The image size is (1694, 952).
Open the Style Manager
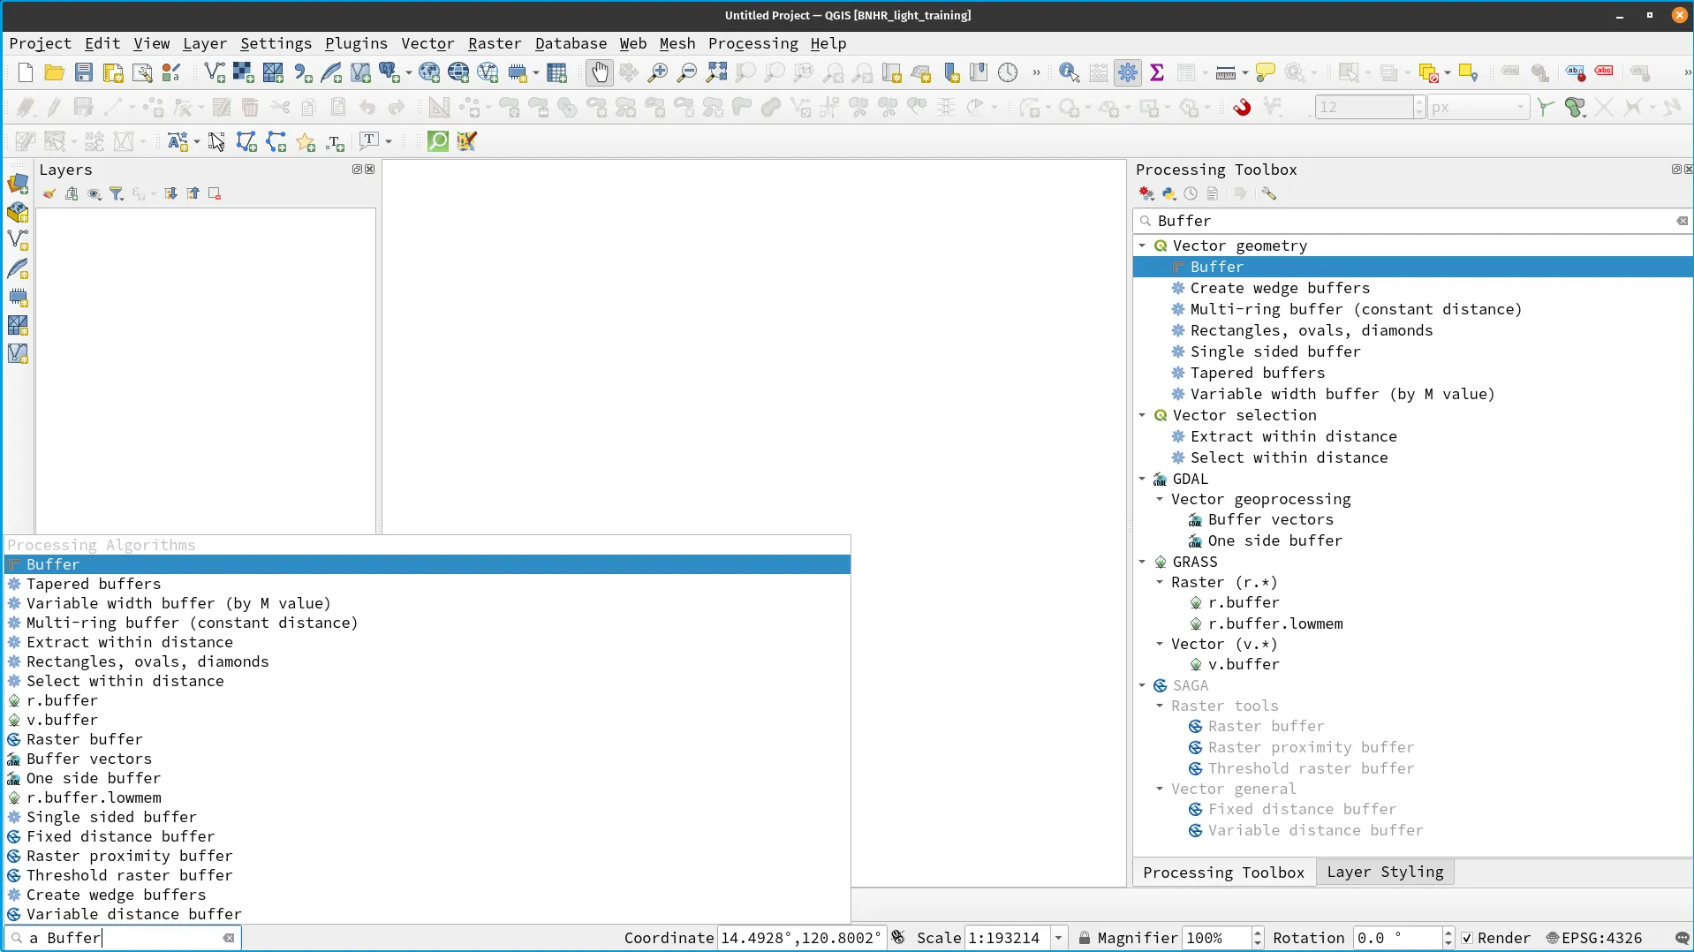(x=171, y=72)
